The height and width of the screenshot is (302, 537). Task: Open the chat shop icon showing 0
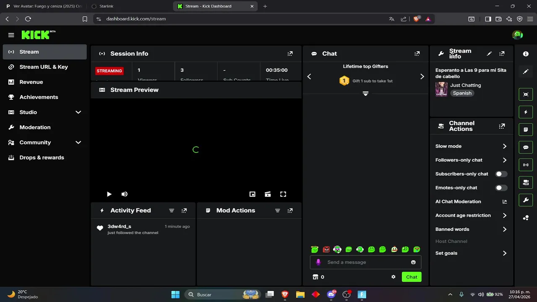[x=318, y=277]
